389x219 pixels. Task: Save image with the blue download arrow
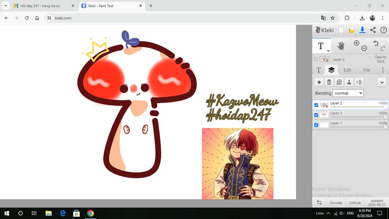(x=362, y=30)
